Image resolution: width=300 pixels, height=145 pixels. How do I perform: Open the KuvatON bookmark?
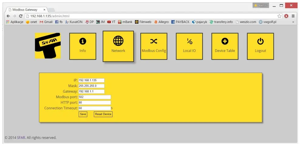click(x=74, y=22)
